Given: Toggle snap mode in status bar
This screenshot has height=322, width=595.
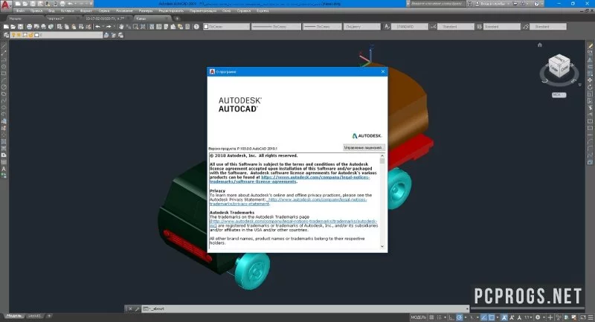Looking at the screenshot, I should tap(440, 318).
